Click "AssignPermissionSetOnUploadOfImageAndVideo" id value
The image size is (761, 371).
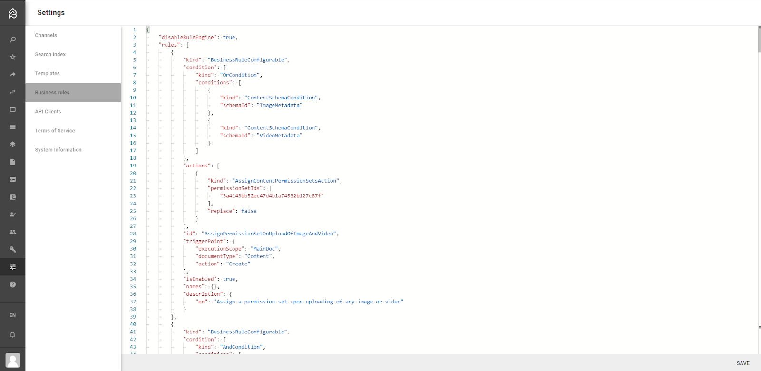coord(269,234)
